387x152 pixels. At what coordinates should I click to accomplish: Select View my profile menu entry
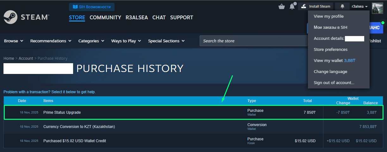328,16
